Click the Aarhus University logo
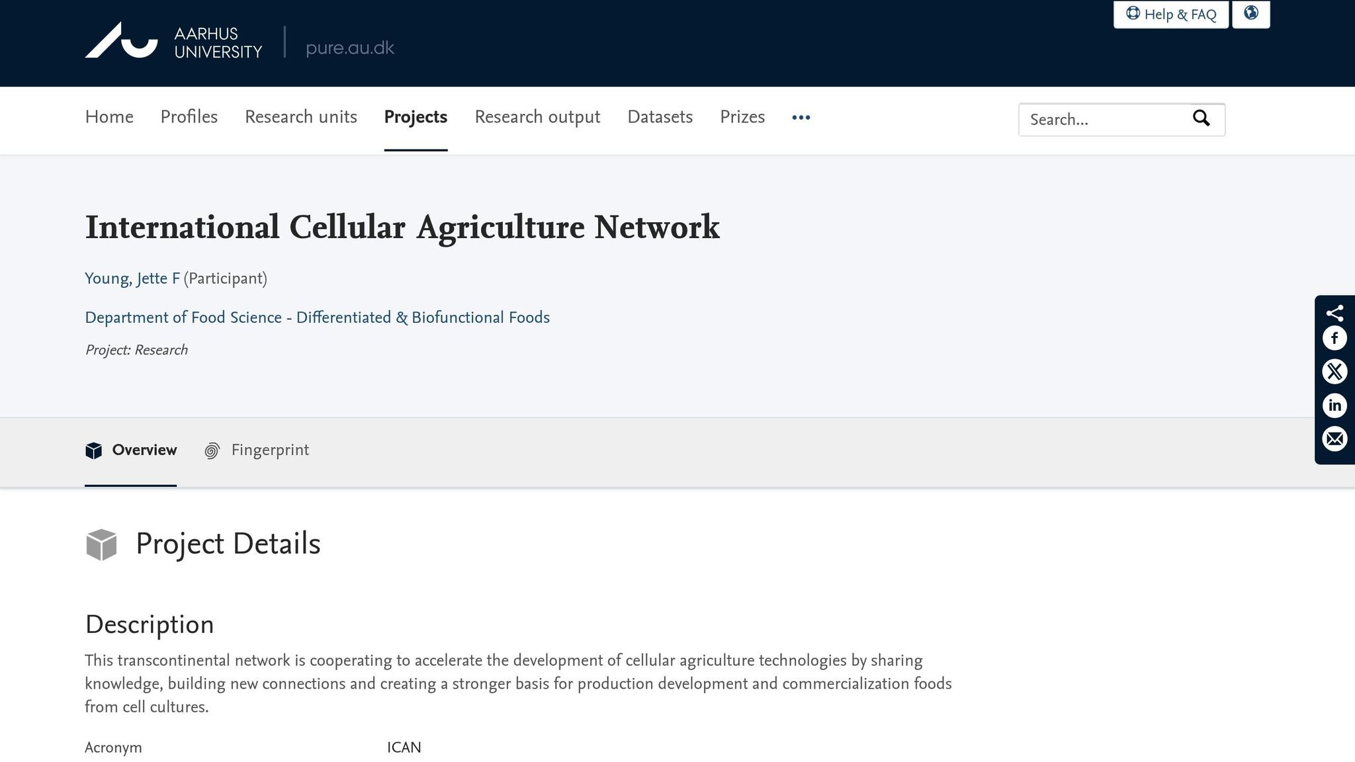Screen dimensions: 1355x762 (x=173, y=41)
